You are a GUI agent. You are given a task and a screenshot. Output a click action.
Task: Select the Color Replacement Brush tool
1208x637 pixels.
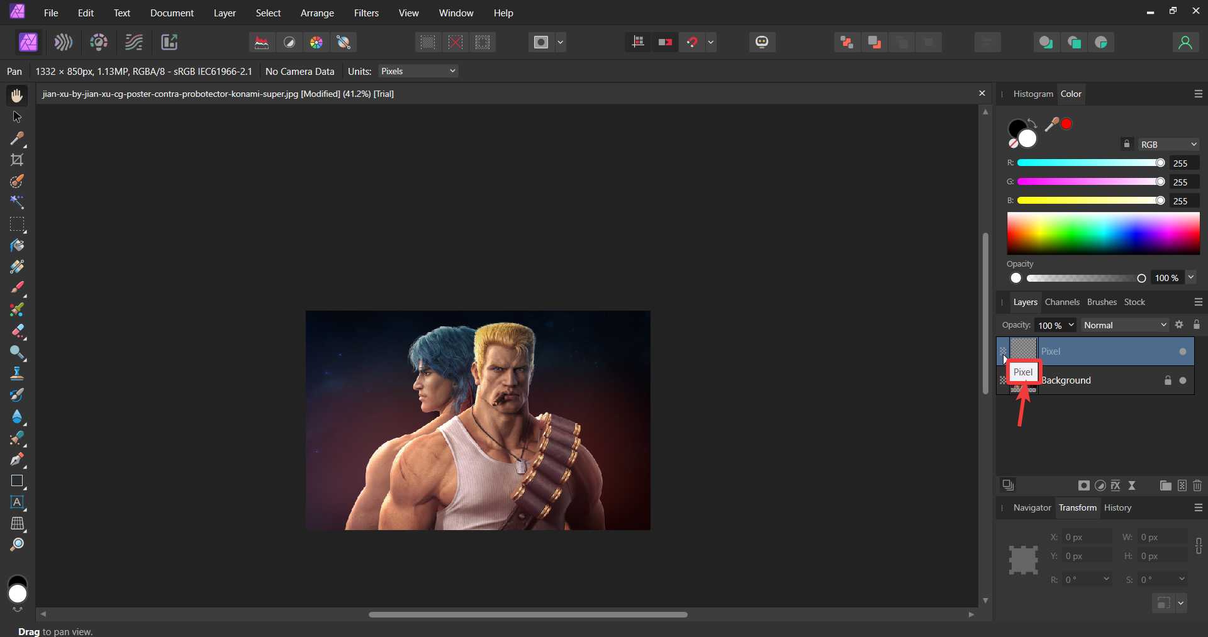click(x=17, y=309)
